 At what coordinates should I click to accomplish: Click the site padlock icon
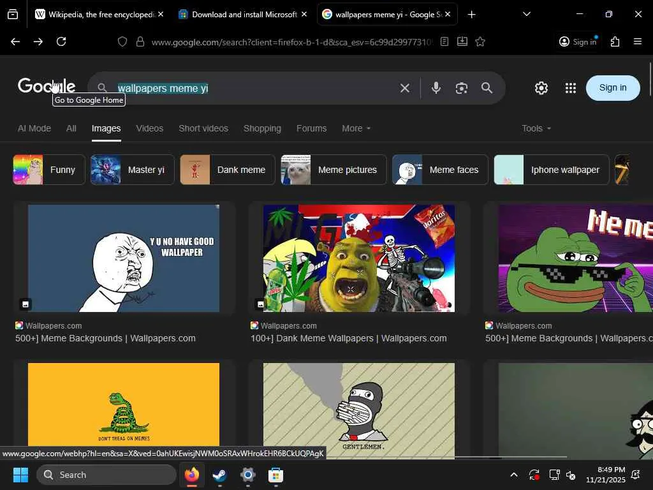click(140, 41)
